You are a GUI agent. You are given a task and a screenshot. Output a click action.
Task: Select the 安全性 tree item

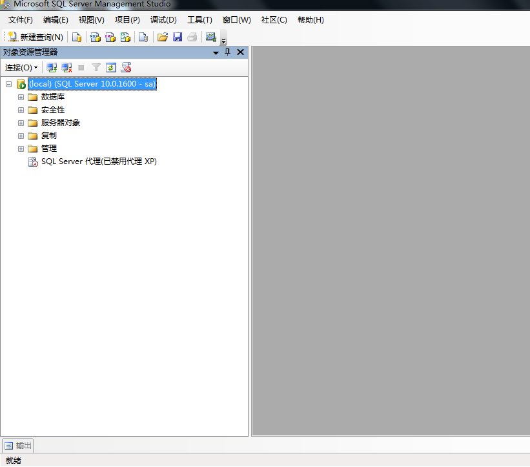pyautogui.click(x=53, y=110)
